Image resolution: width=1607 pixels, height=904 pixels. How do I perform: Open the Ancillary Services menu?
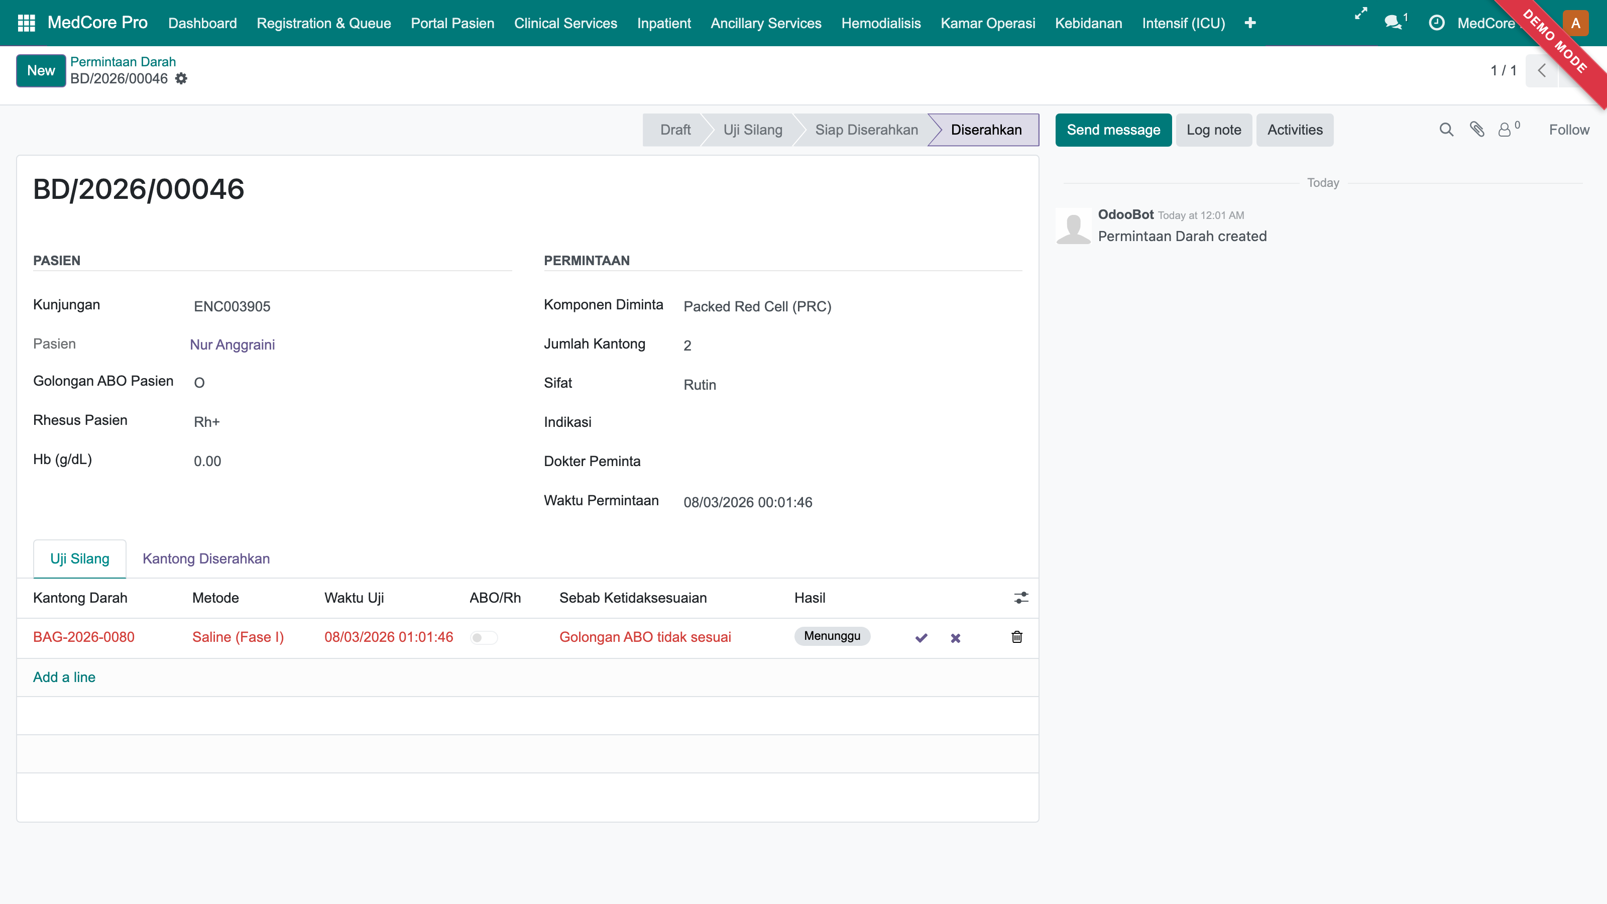[765, 23]
